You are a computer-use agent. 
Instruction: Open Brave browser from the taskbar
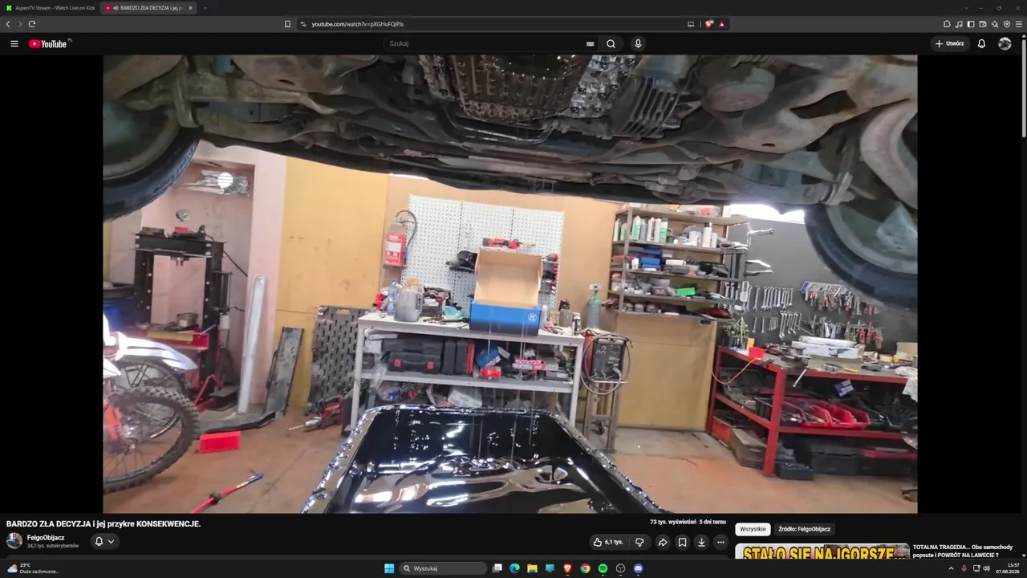click(567, 568)
